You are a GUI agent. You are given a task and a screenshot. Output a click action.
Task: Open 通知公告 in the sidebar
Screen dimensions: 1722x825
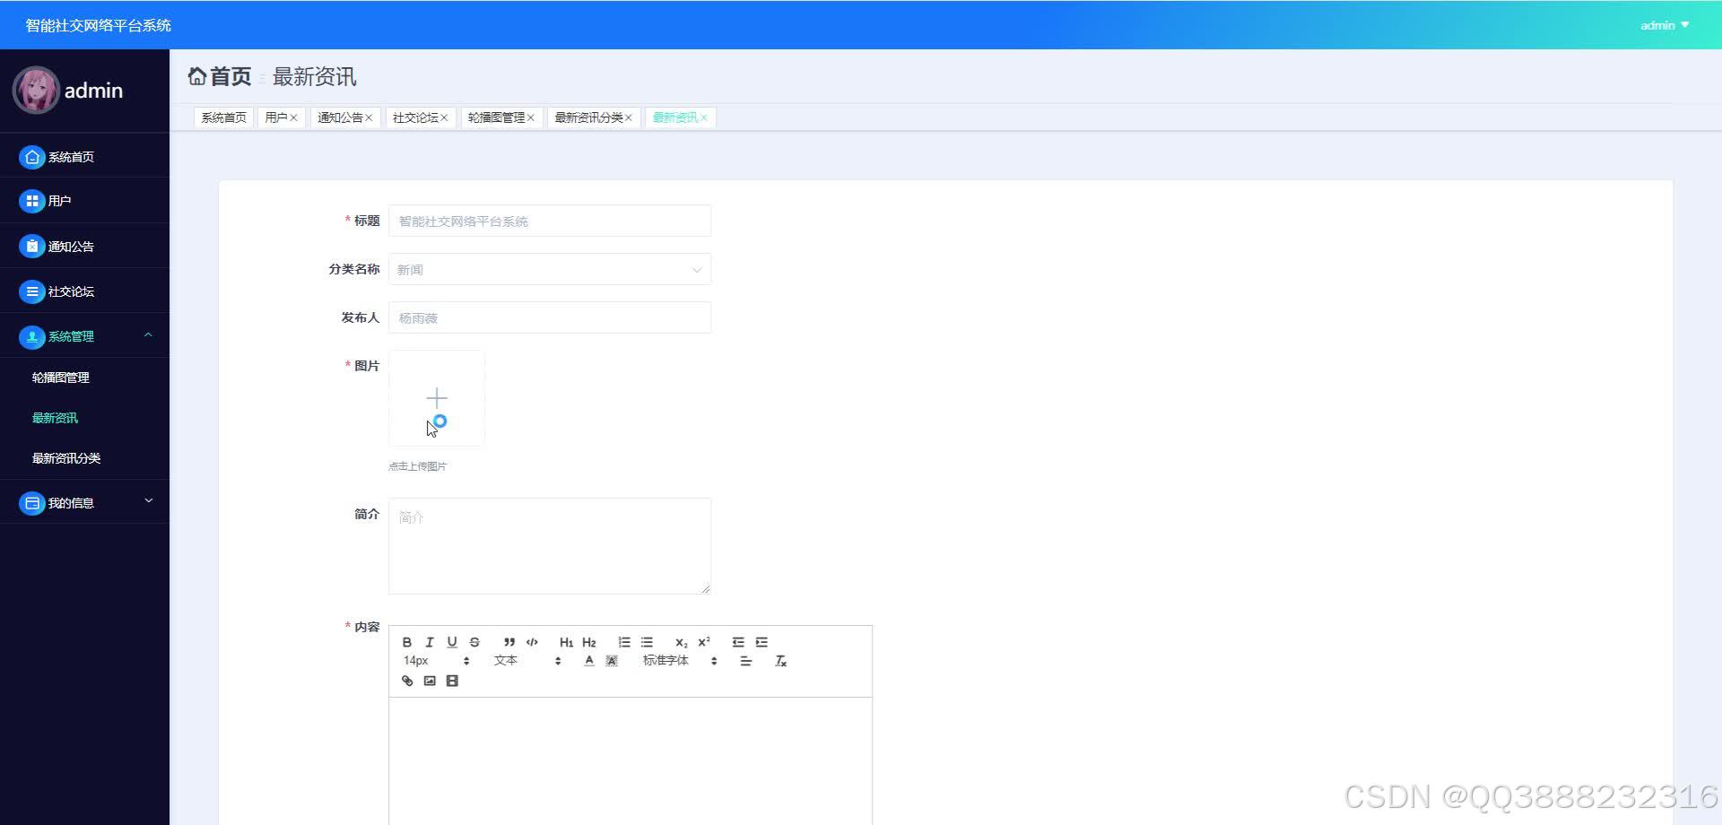84,247
